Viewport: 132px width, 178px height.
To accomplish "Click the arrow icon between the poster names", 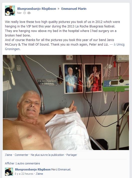I will (x=59, y=9).
